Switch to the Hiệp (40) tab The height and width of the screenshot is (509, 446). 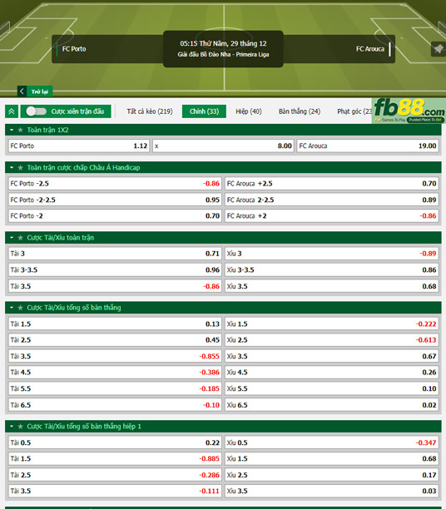[x=249, y=111]
